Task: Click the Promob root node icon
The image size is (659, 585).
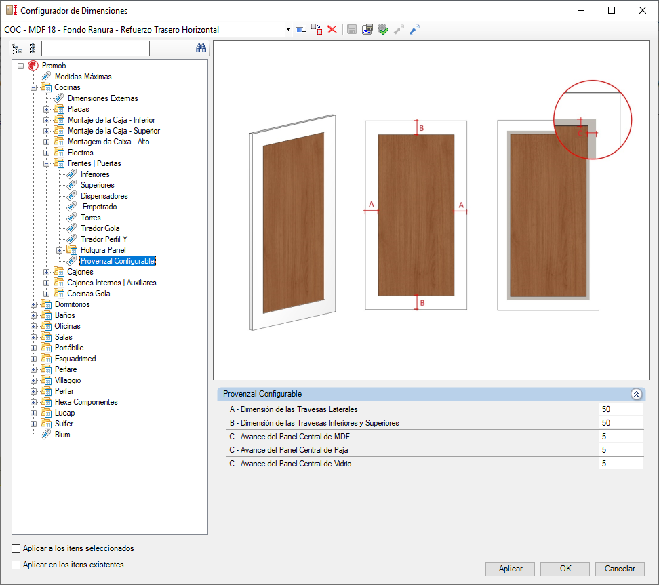Action: point(33,66)
